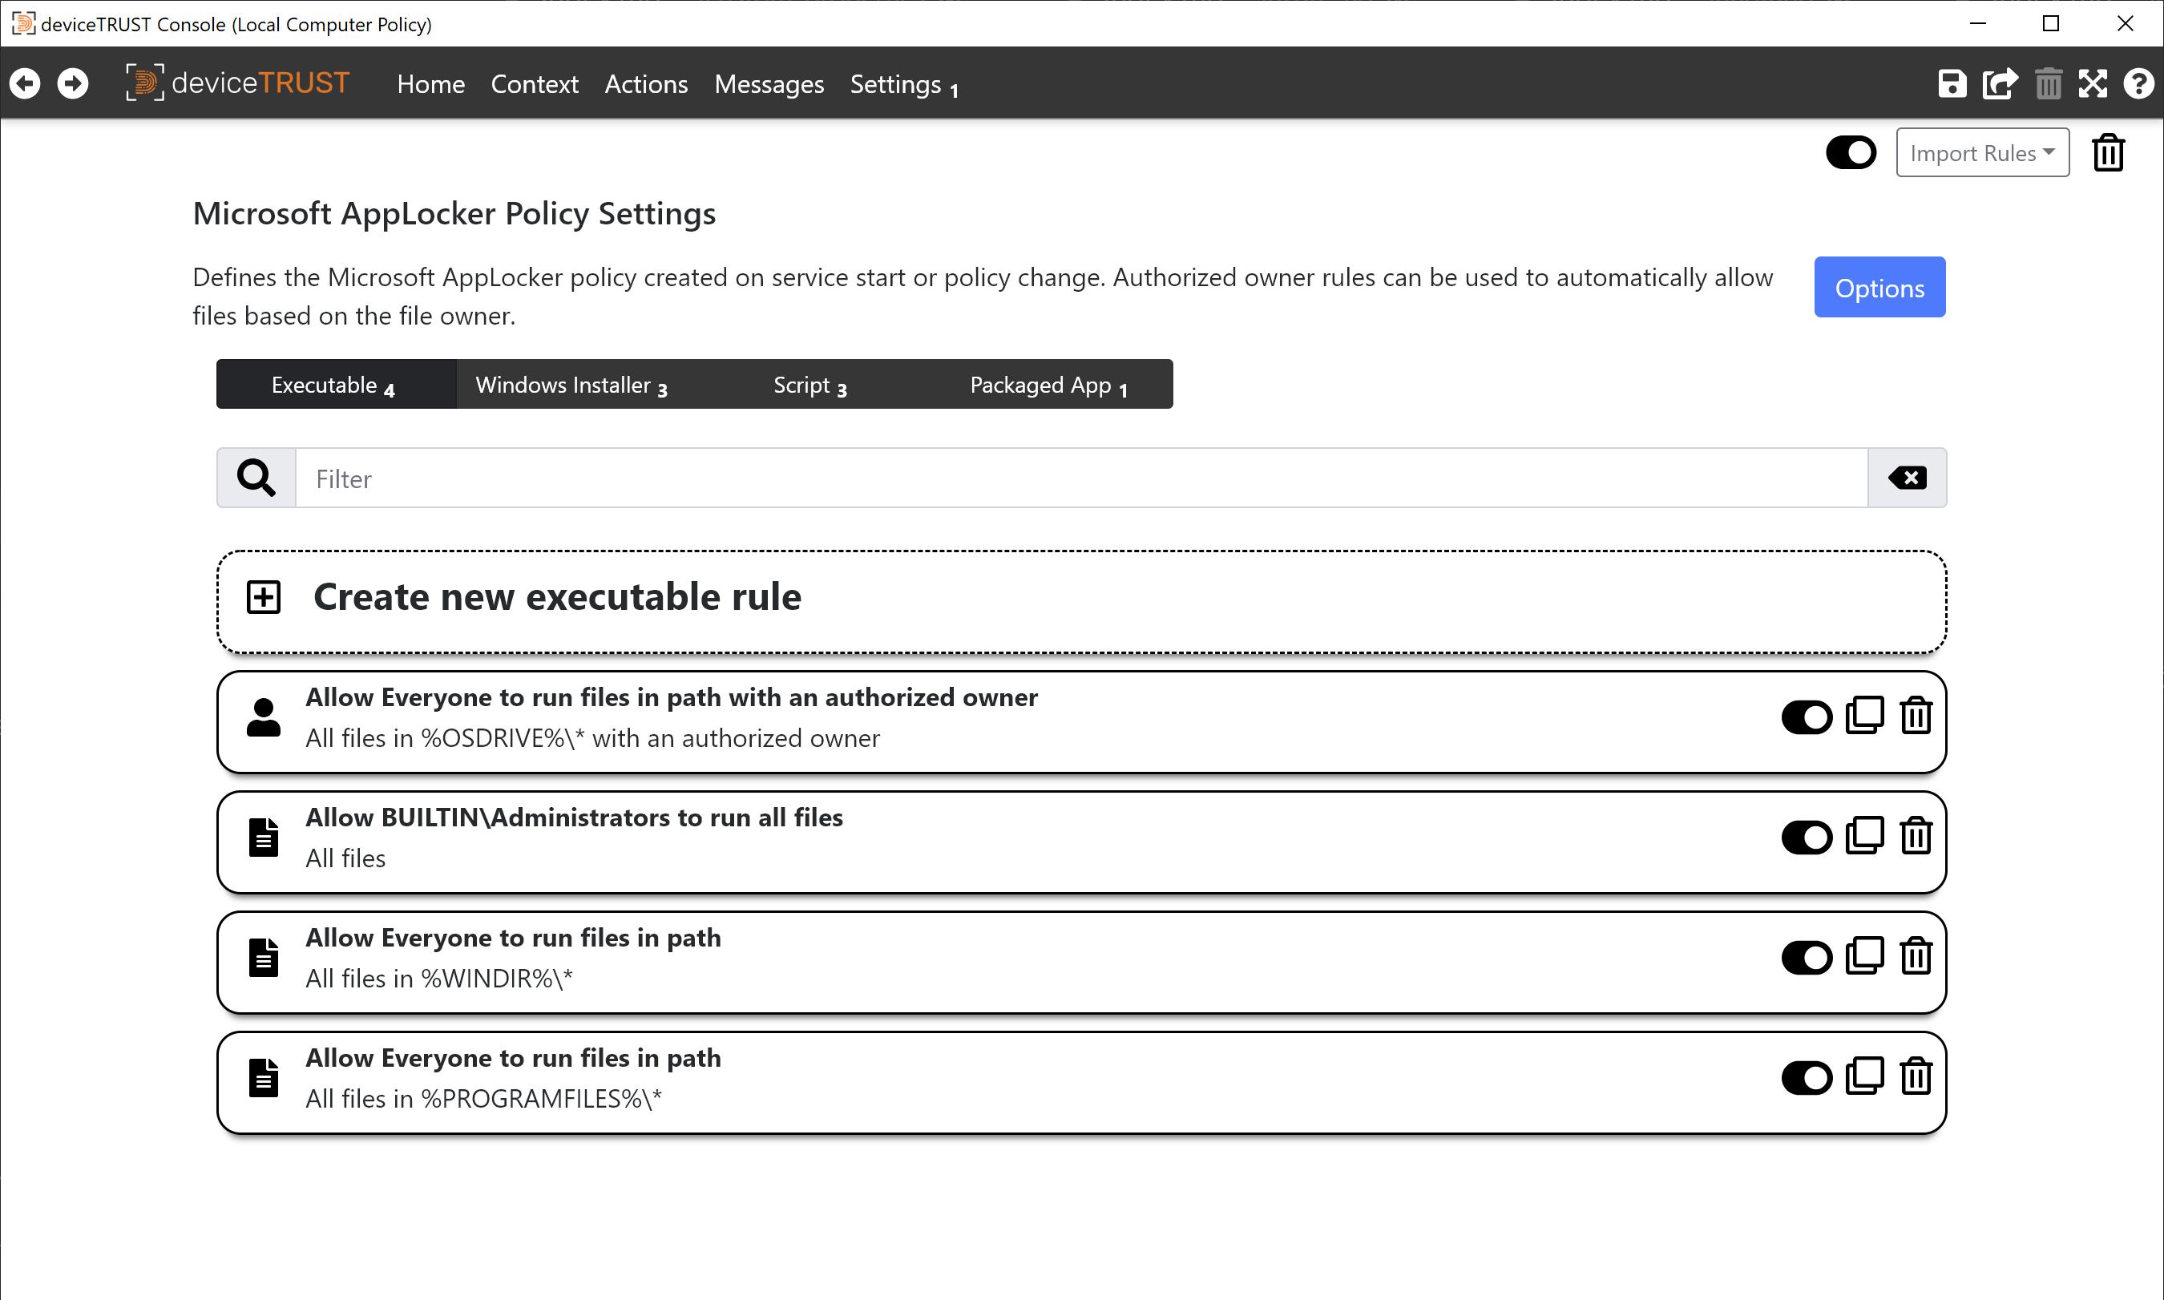Clear the filter text field

click(x=1908, y=478)
